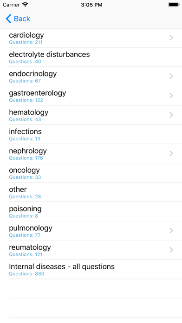Tap the pulmonology chevron arrow

tap(171, 231)
